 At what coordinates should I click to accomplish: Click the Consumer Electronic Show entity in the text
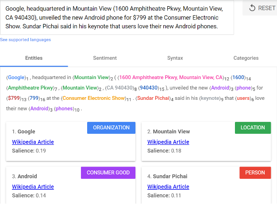tap(93, 98)
